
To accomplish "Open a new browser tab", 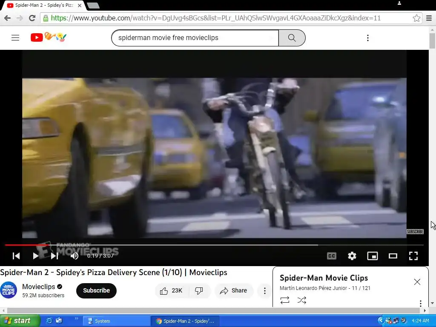I will [x=93, y=5].
